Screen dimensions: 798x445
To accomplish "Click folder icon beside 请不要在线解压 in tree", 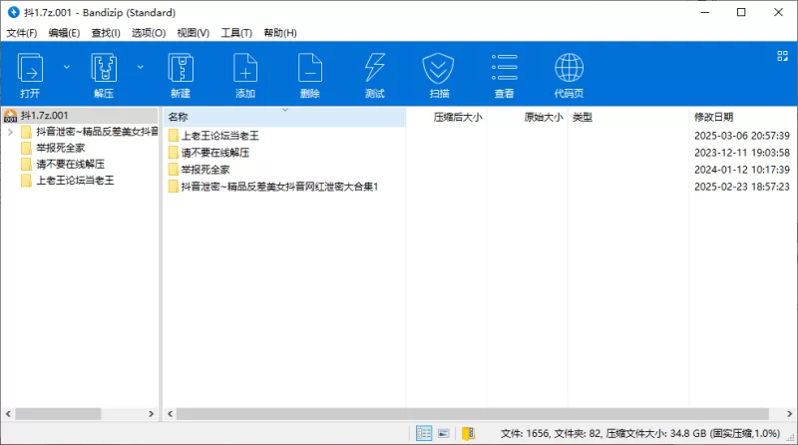I will (27, 165).
